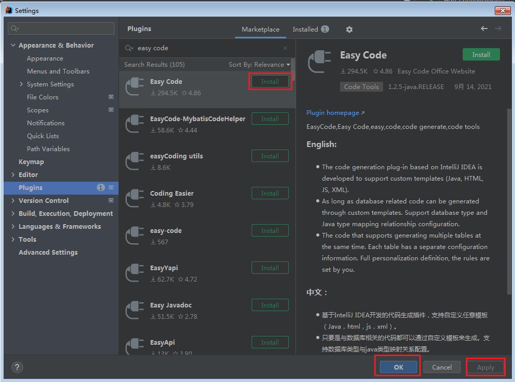Install Coding Easier plugin

click(x=270, y=194)
